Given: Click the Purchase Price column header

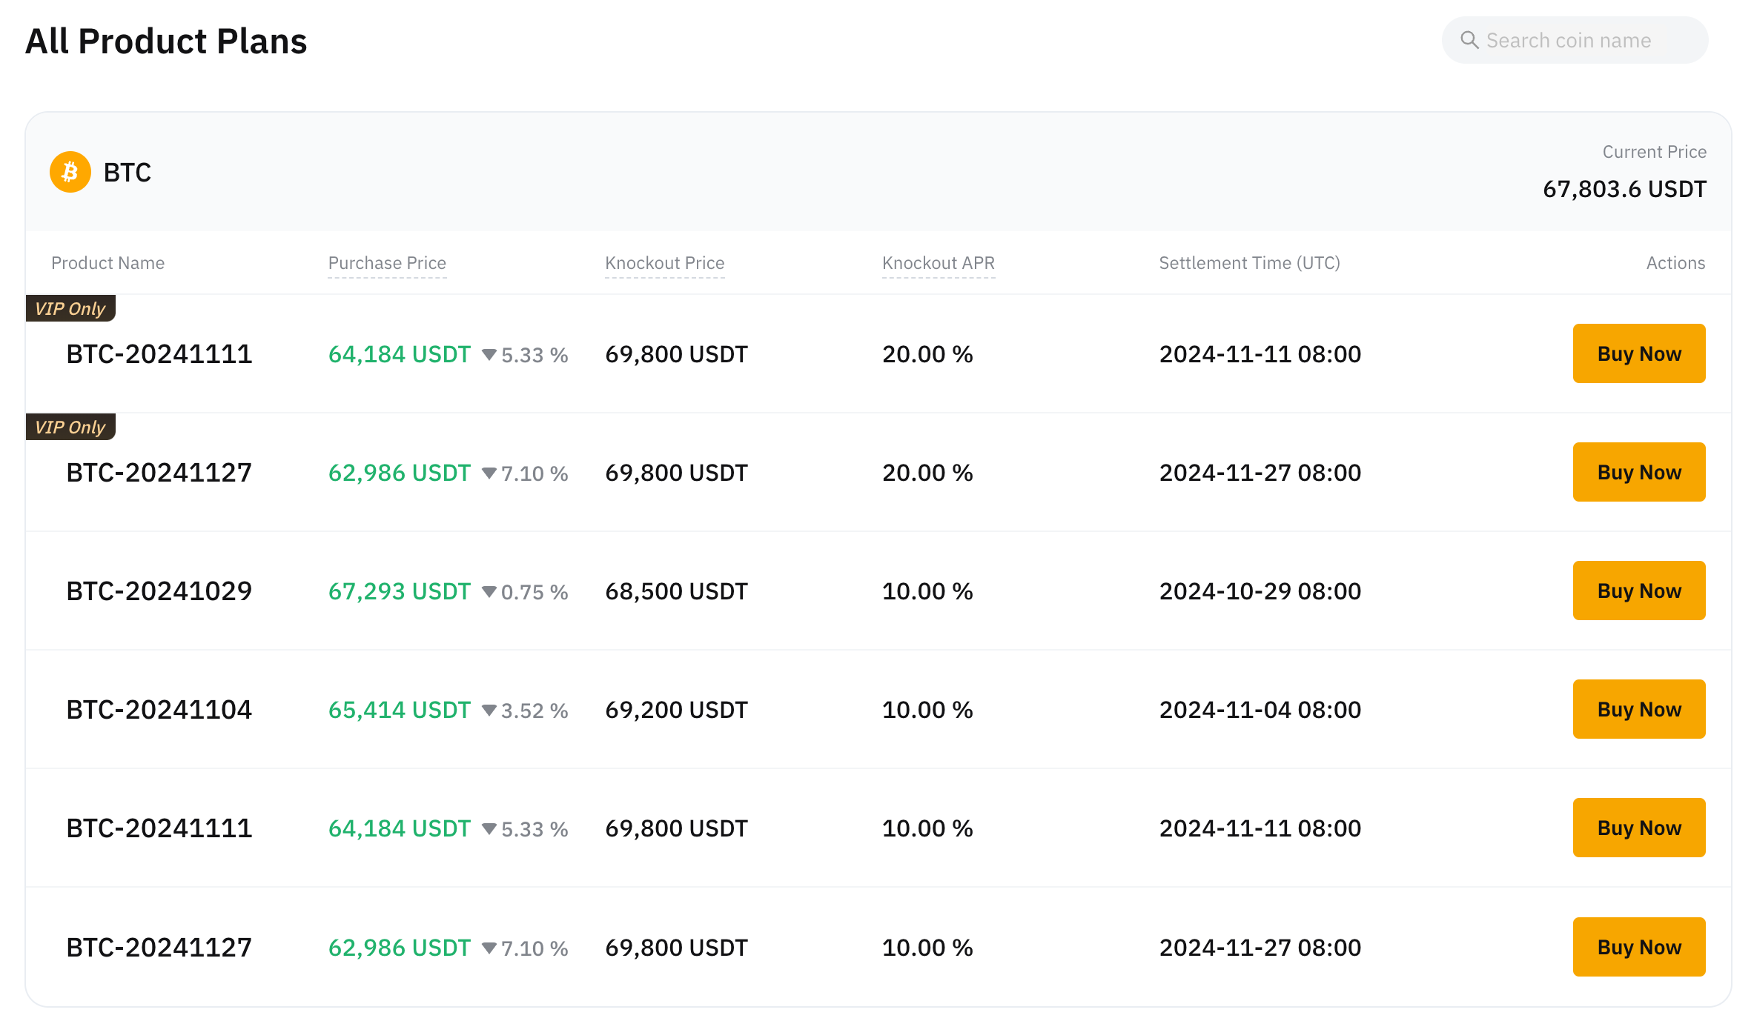Looking at the screenshot, I should pos(387,263).
